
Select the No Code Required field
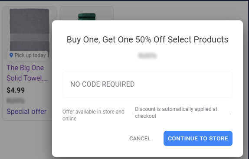[147, 84]
